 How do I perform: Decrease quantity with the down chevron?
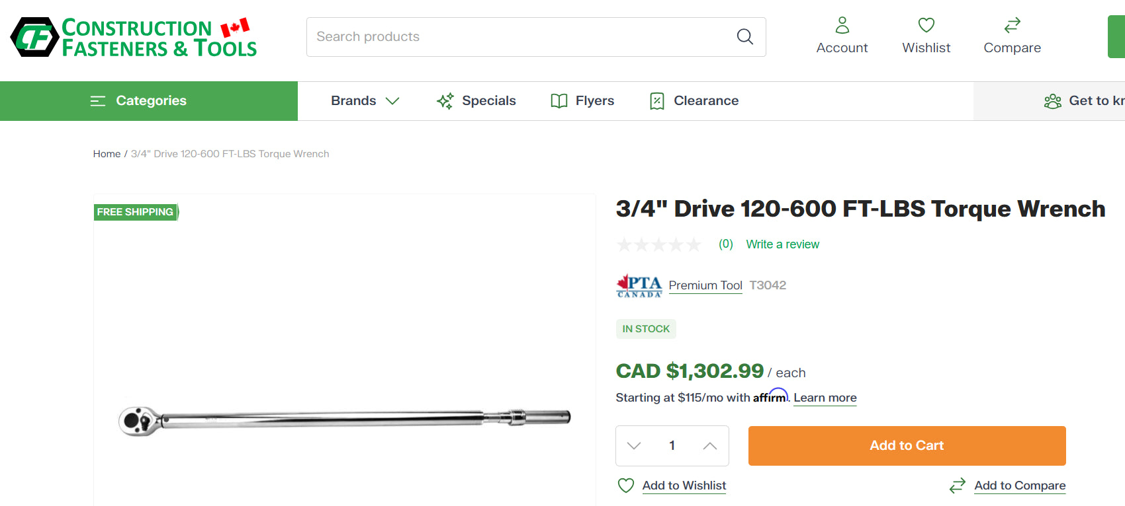[634, 446]
